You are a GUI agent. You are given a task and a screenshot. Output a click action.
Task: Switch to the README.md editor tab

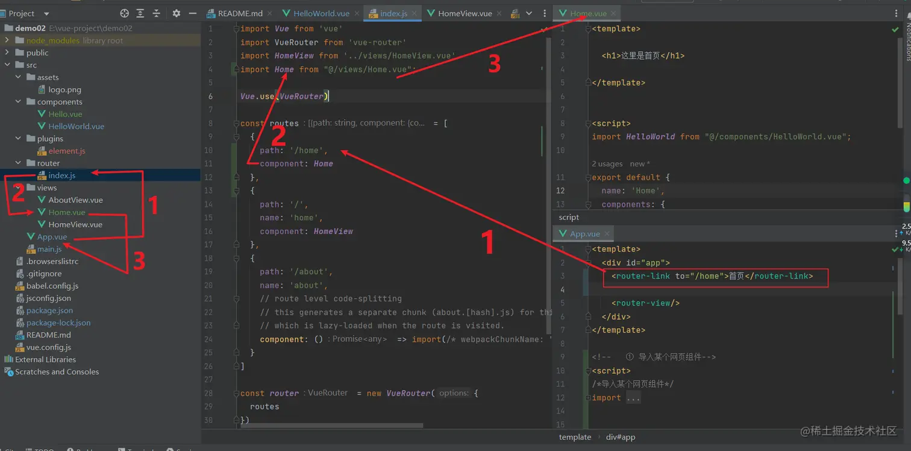[x=240, y=13]
